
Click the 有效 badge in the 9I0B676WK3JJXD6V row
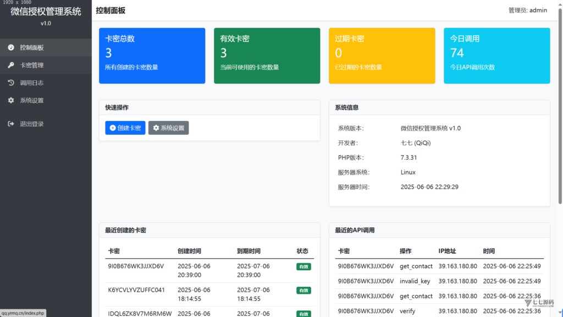(303, 267)
